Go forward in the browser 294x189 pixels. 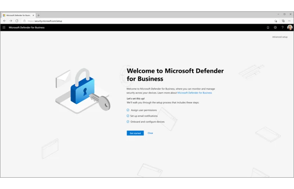tap(11, 21)
